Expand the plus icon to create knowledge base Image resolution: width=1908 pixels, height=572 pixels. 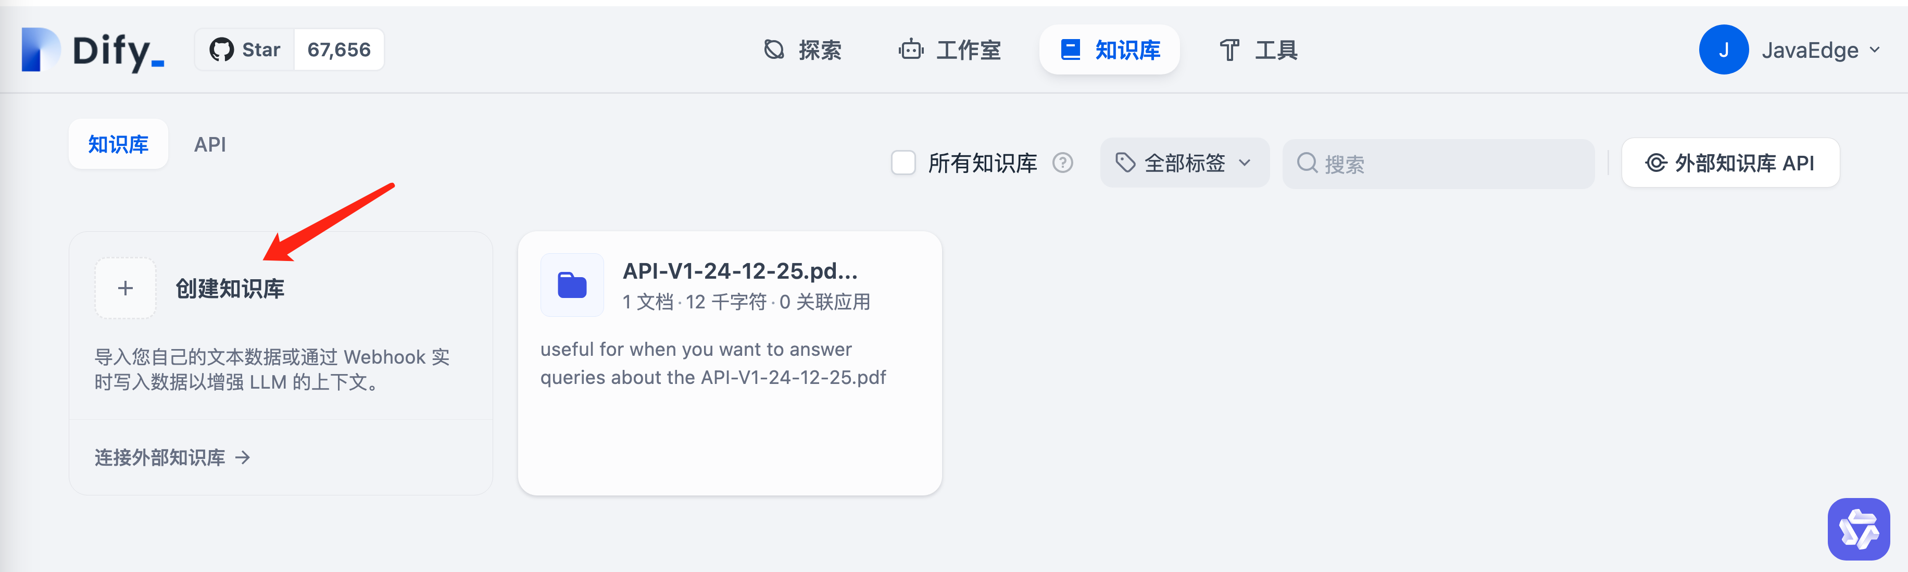125,288
